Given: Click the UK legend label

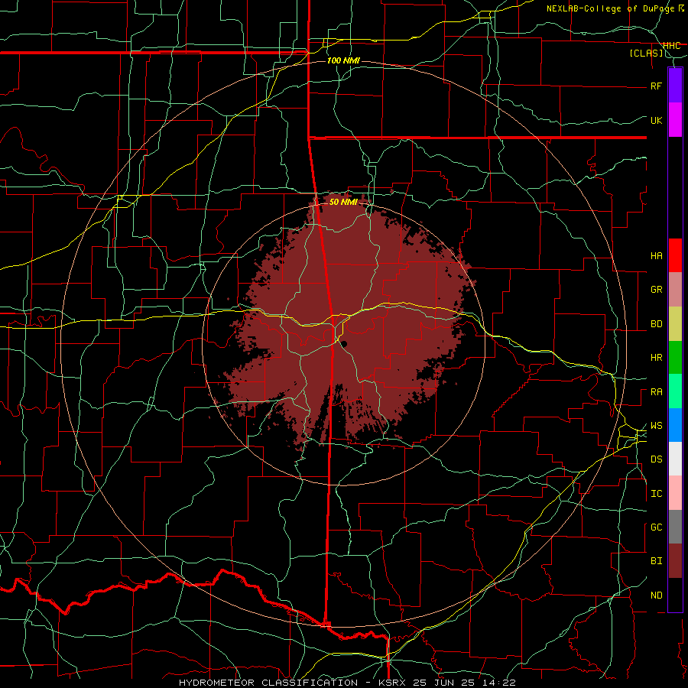Looking at the screenshot, I should point(656,121).
